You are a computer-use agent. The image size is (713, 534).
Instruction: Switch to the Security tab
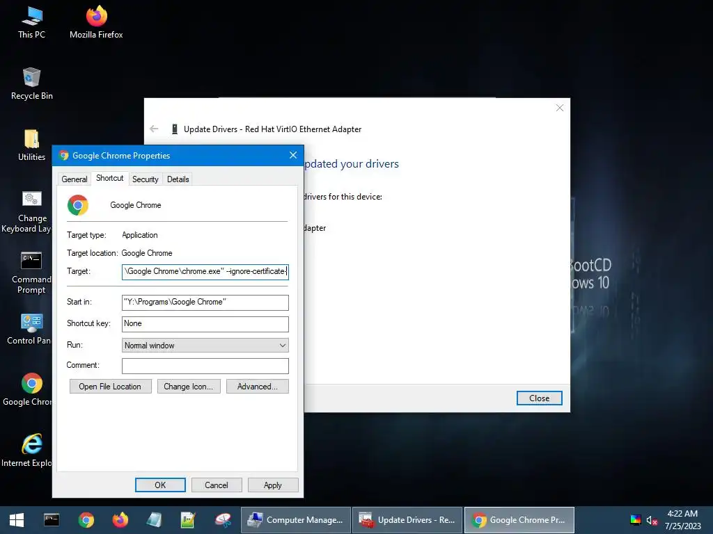146,179
